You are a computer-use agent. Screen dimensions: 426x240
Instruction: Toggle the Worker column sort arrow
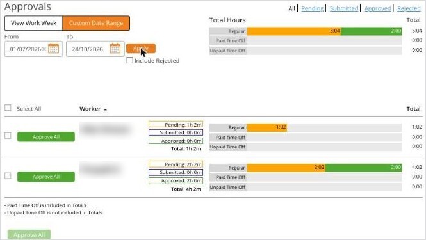(105, 109)
